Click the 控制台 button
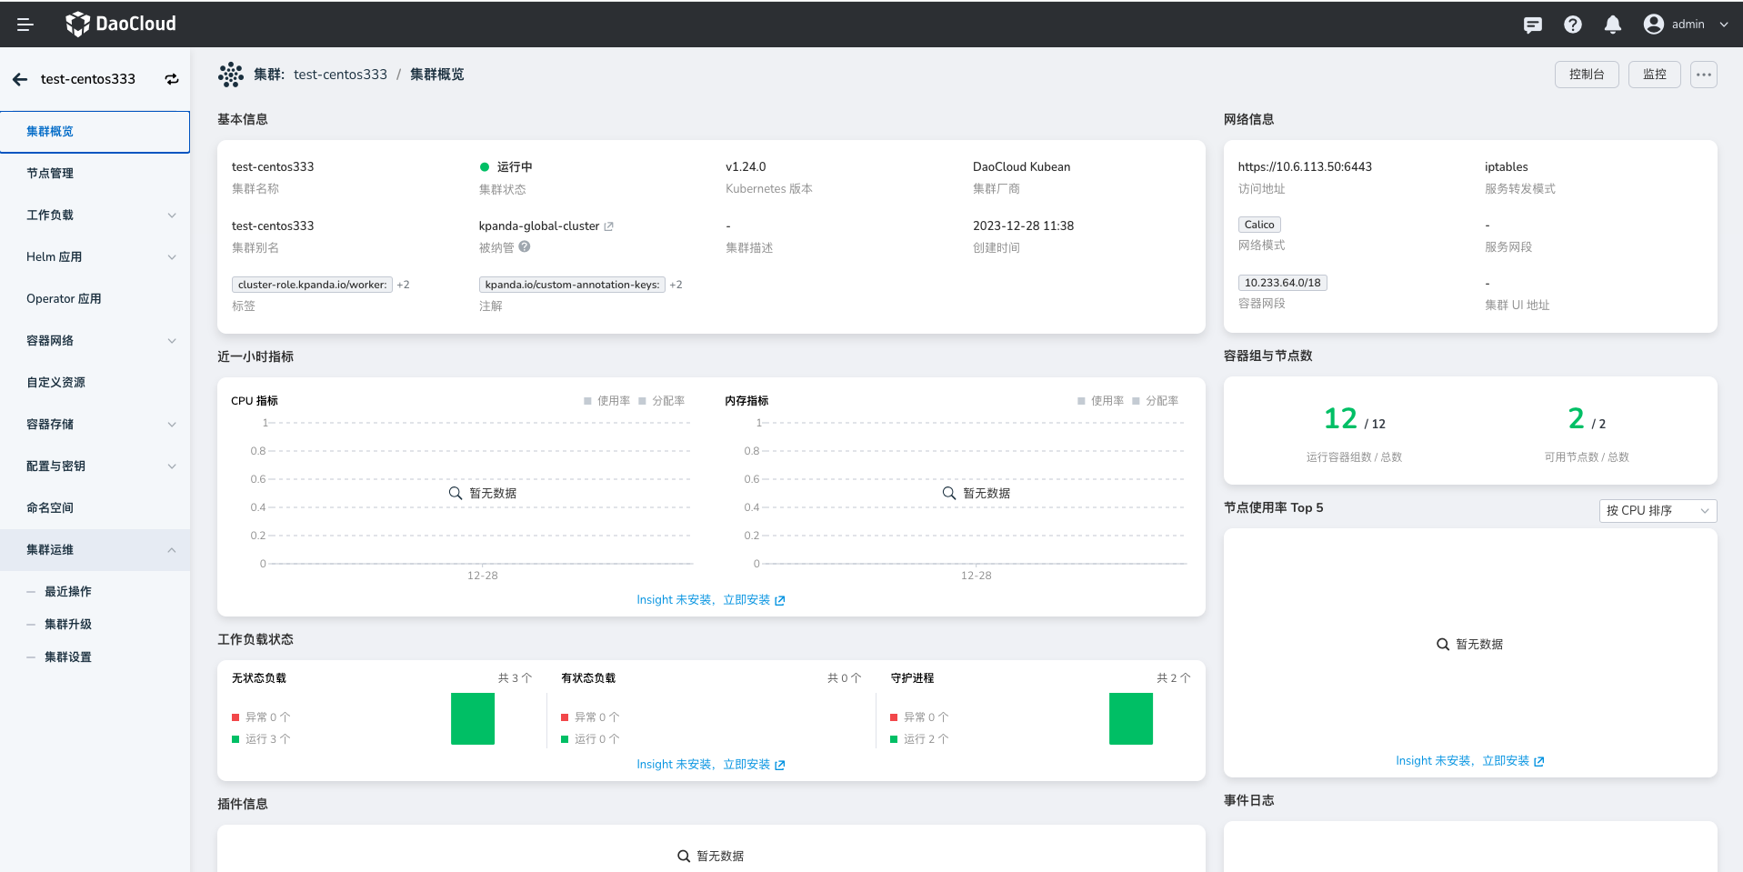1743x872 pixels. click(1586, 75)
